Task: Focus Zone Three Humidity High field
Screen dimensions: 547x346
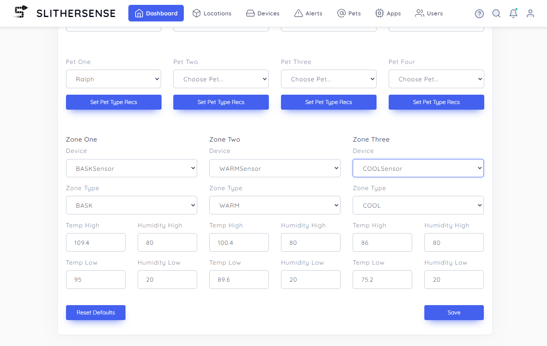Action: click(x=454, y=242)
